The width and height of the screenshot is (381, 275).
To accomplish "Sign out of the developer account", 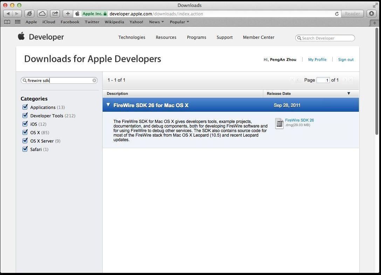I will tap(346, 60).
